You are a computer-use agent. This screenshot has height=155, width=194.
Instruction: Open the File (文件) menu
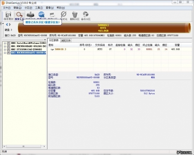tap(7, 8)
